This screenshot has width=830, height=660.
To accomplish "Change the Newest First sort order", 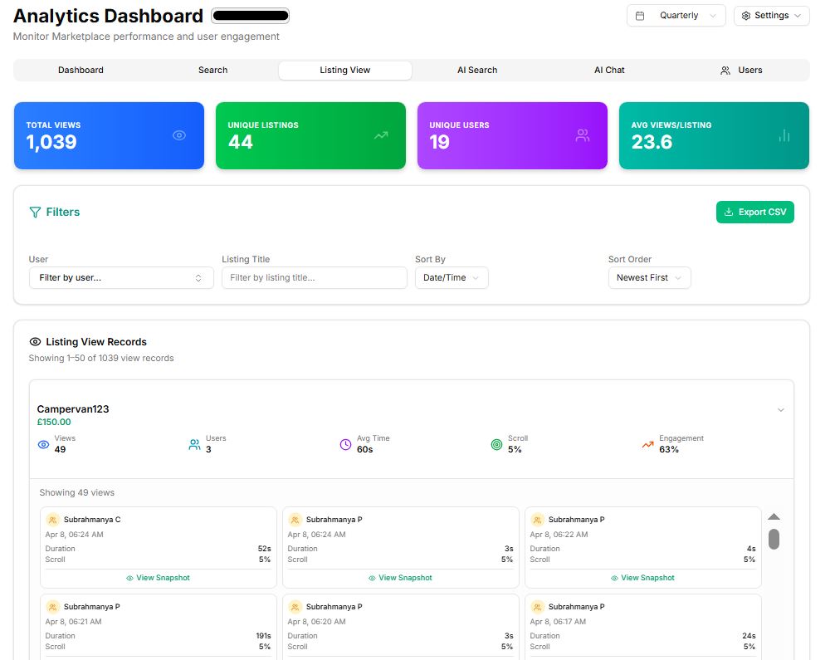I will click(649, 278).
